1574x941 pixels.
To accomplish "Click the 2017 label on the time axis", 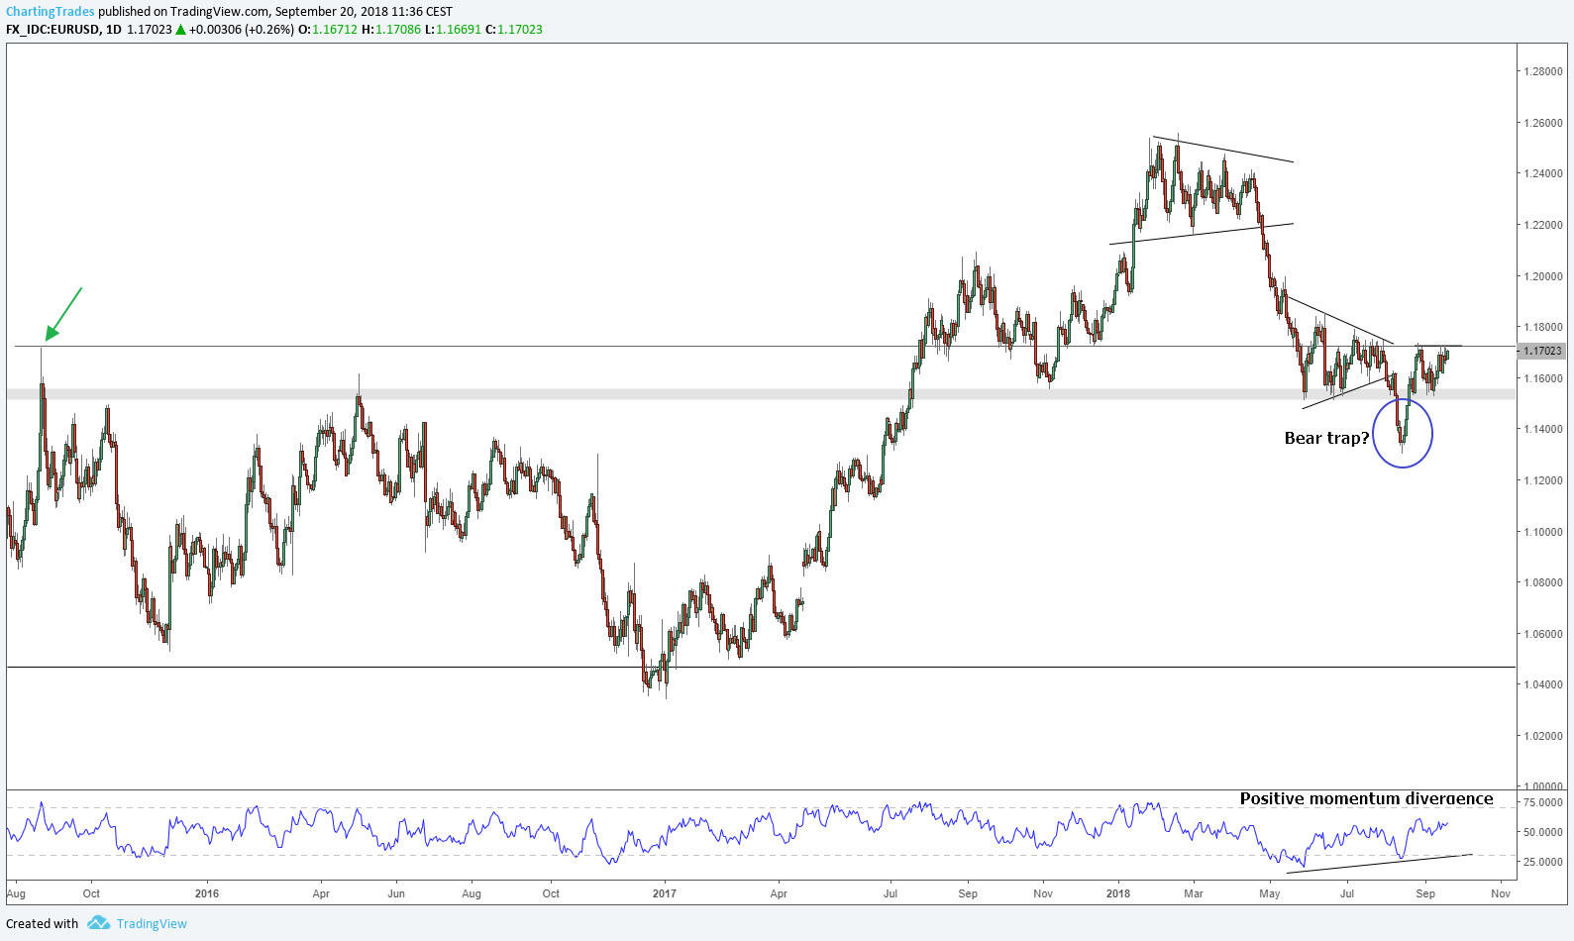I will tap(665, 893).
